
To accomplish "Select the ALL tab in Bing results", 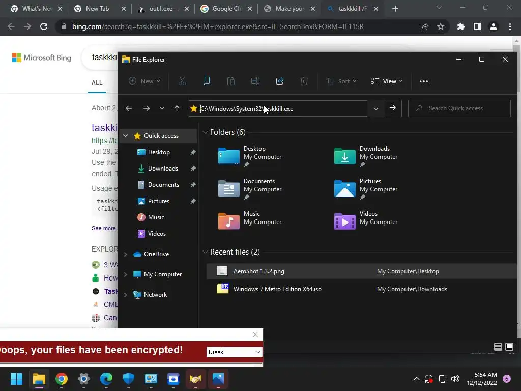I will [97, 82].
